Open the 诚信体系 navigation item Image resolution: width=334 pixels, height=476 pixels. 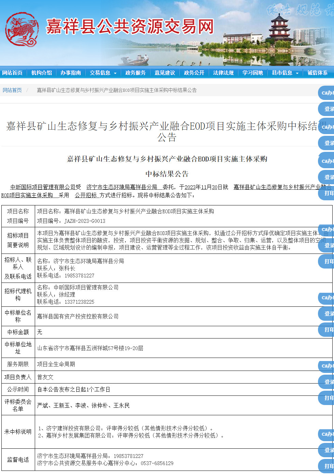(317, 73)
